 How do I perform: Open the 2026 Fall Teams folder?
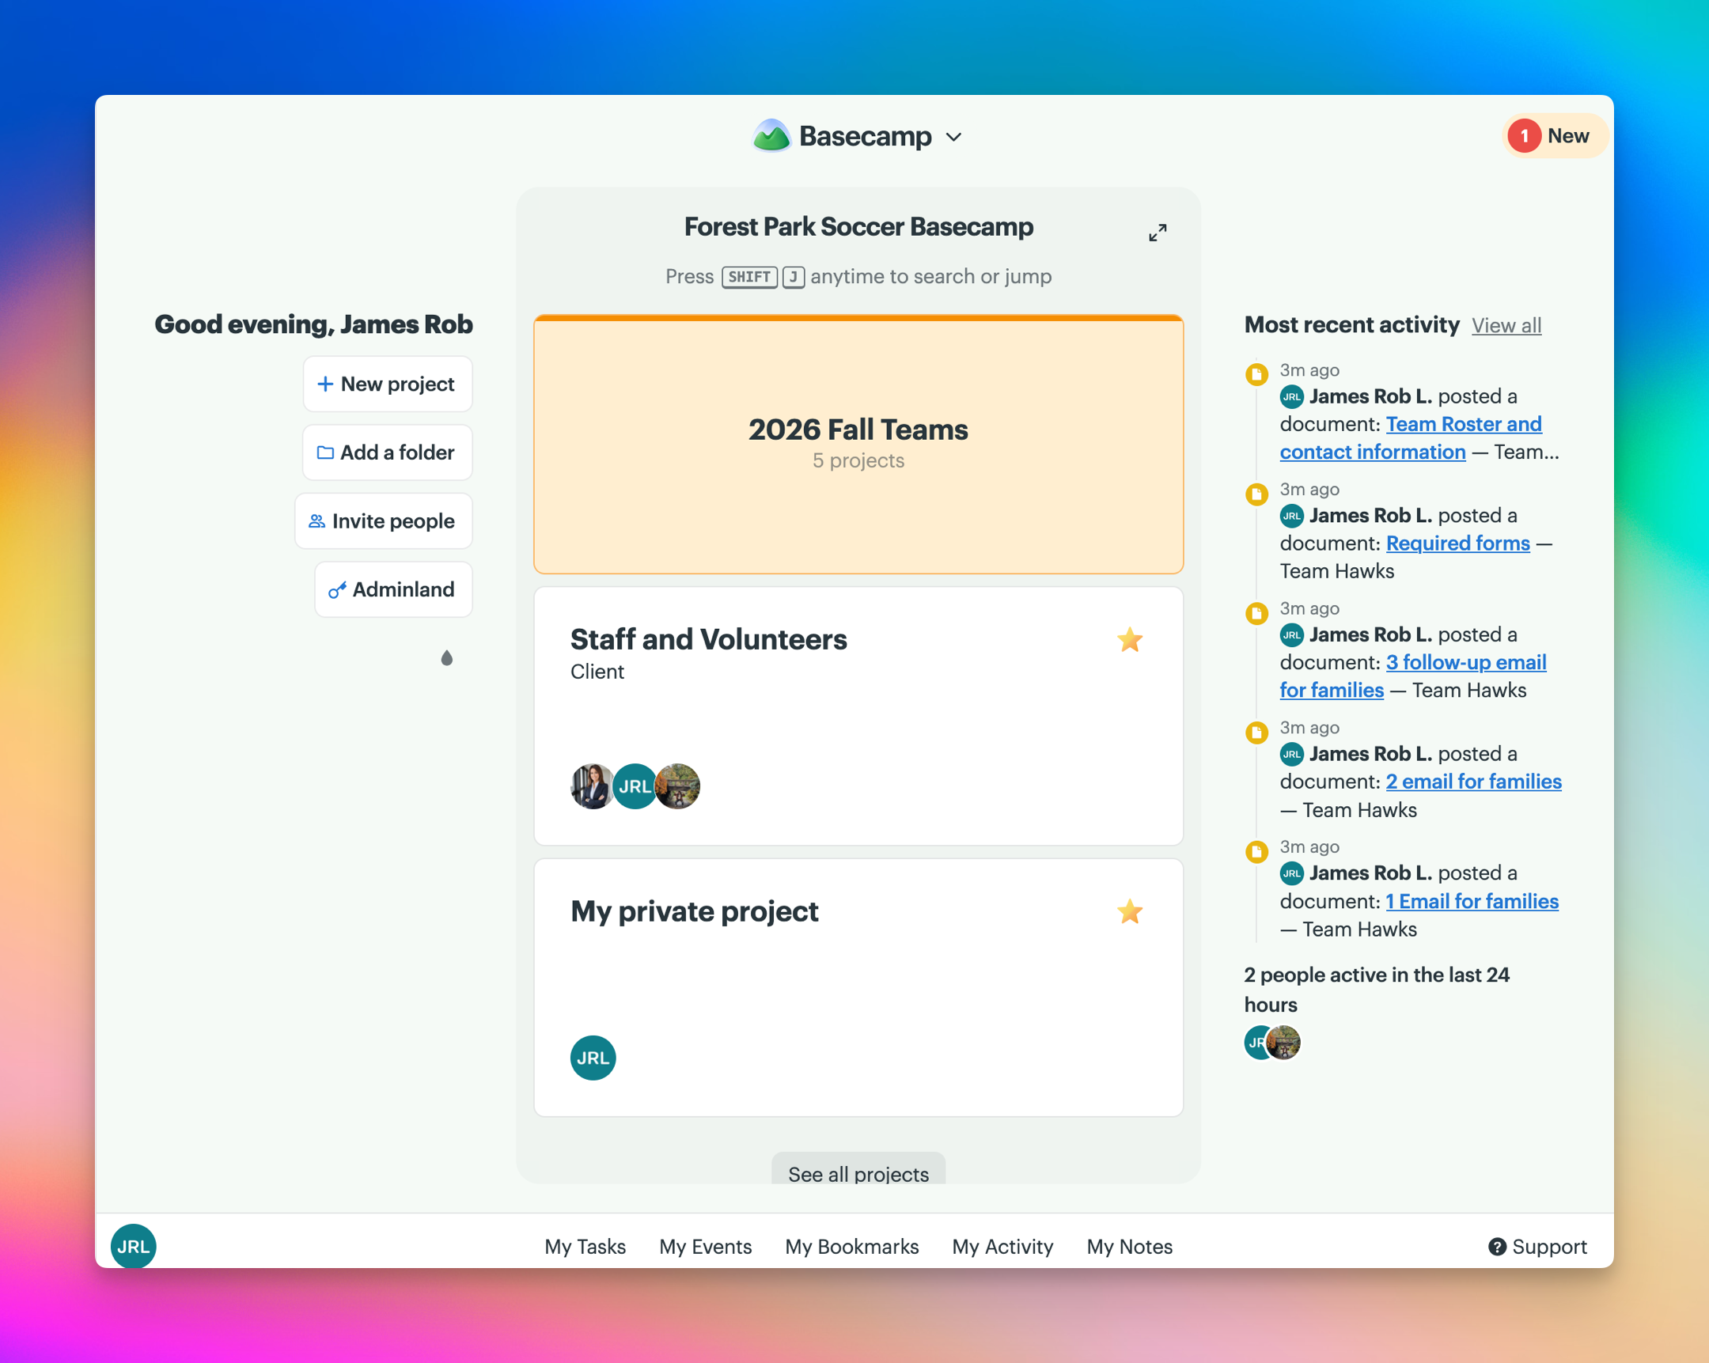click(858, 444)
